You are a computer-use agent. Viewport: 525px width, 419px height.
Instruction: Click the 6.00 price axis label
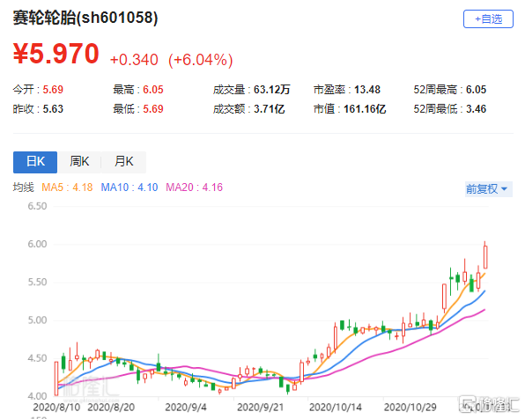point(37,244)
